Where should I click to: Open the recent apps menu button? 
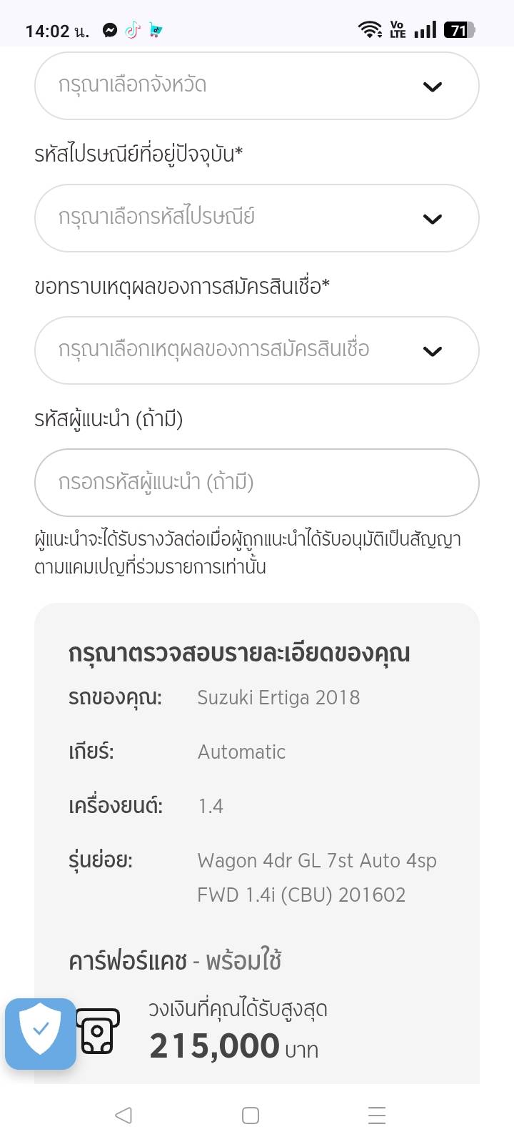[x=376, y=1116]
